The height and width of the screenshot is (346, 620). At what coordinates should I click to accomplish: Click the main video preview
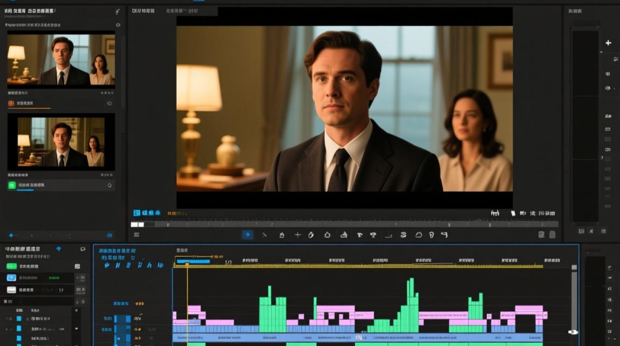click(x=345, y=108)
